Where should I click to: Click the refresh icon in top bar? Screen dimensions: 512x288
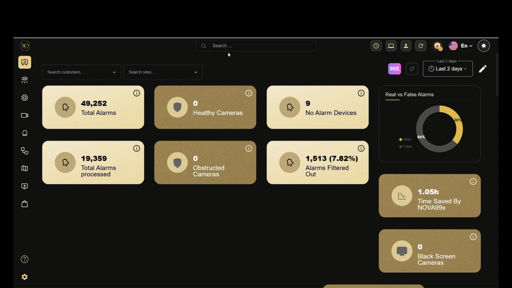coord(421,46)
